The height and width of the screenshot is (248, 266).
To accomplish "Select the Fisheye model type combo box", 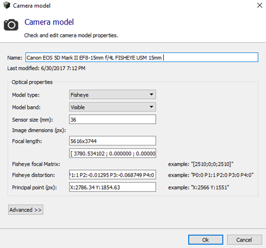I will click(112, 95).
